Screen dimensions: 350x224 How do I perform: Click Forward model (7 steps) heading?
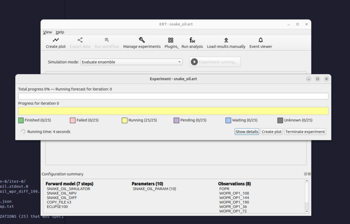point(70,184)
